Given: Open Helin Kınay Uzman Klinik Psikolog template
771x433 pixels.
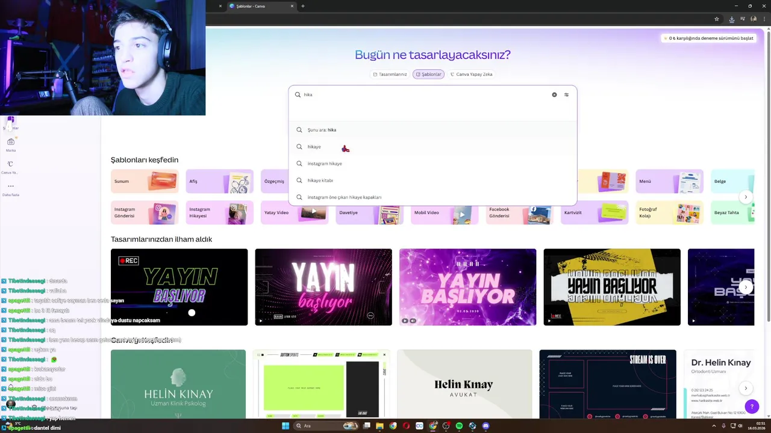Looking at the screenshot, I should (x=178, y=384).
